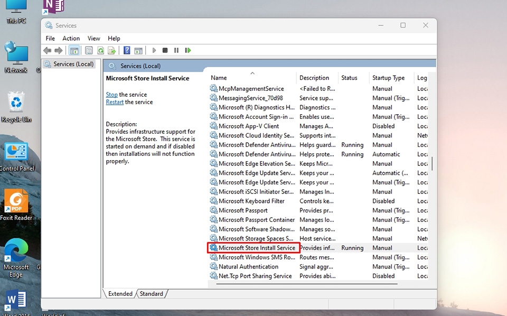The width and height of the screenshot is (507, 316).
Task: Click the gear icon beside McpManagementService
Action: coord(213,88)
